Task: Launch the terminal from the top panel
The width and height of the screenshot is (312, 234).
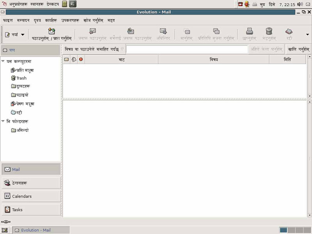Action: point(73,4)
